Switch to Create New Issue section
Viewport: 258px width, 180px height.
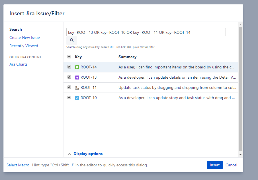pos(24,37)
